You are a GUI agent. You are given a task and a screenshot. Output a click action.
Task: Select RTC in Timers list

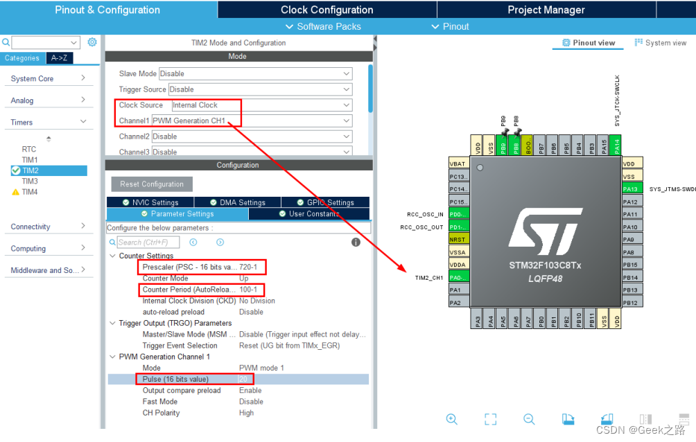(x=29, y=149)
